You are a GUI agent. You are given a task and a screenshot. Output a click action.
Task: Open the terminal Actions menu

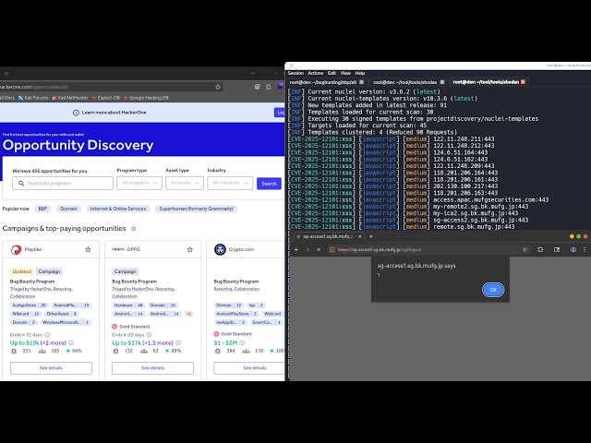(316, 73)
